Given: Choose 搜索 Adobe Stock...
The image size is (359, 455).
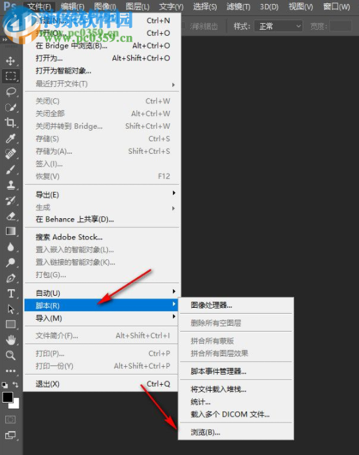Looking at the screenshot, I should coord(102,237).
